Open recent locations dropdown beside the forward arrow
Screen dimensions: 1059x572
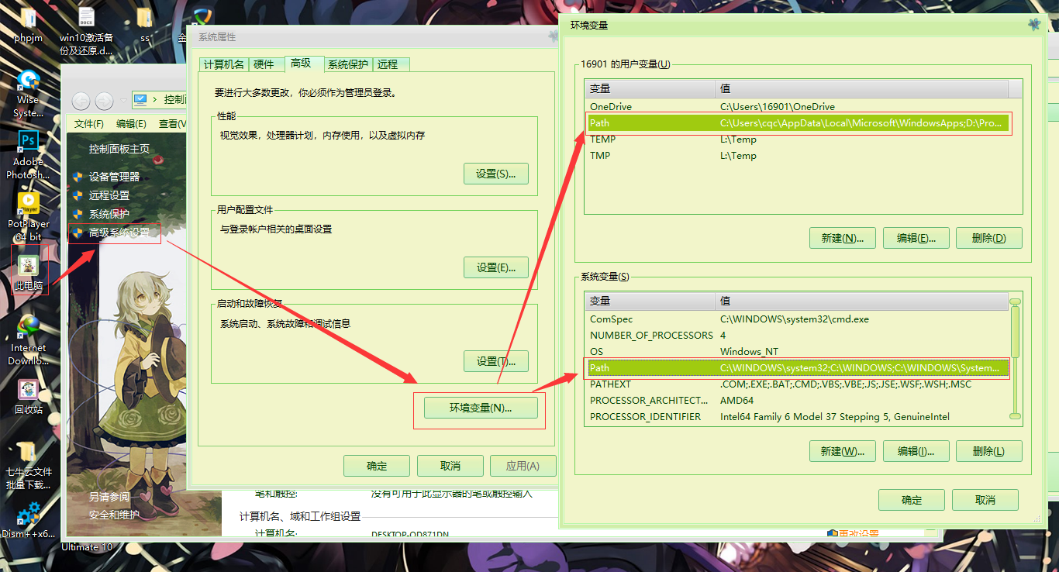[122, 101]
